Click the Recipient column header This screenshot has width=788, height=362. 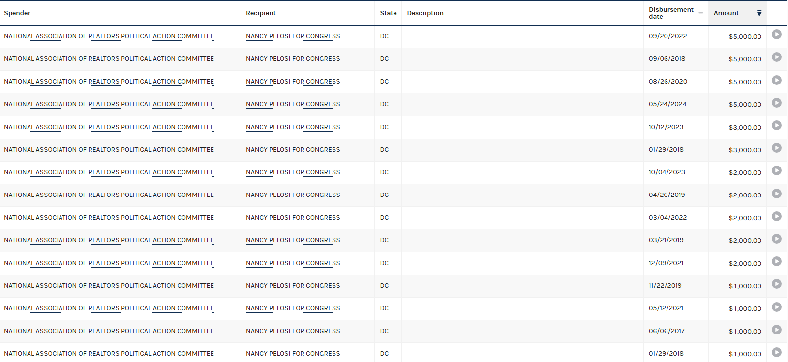pos(261,13)
